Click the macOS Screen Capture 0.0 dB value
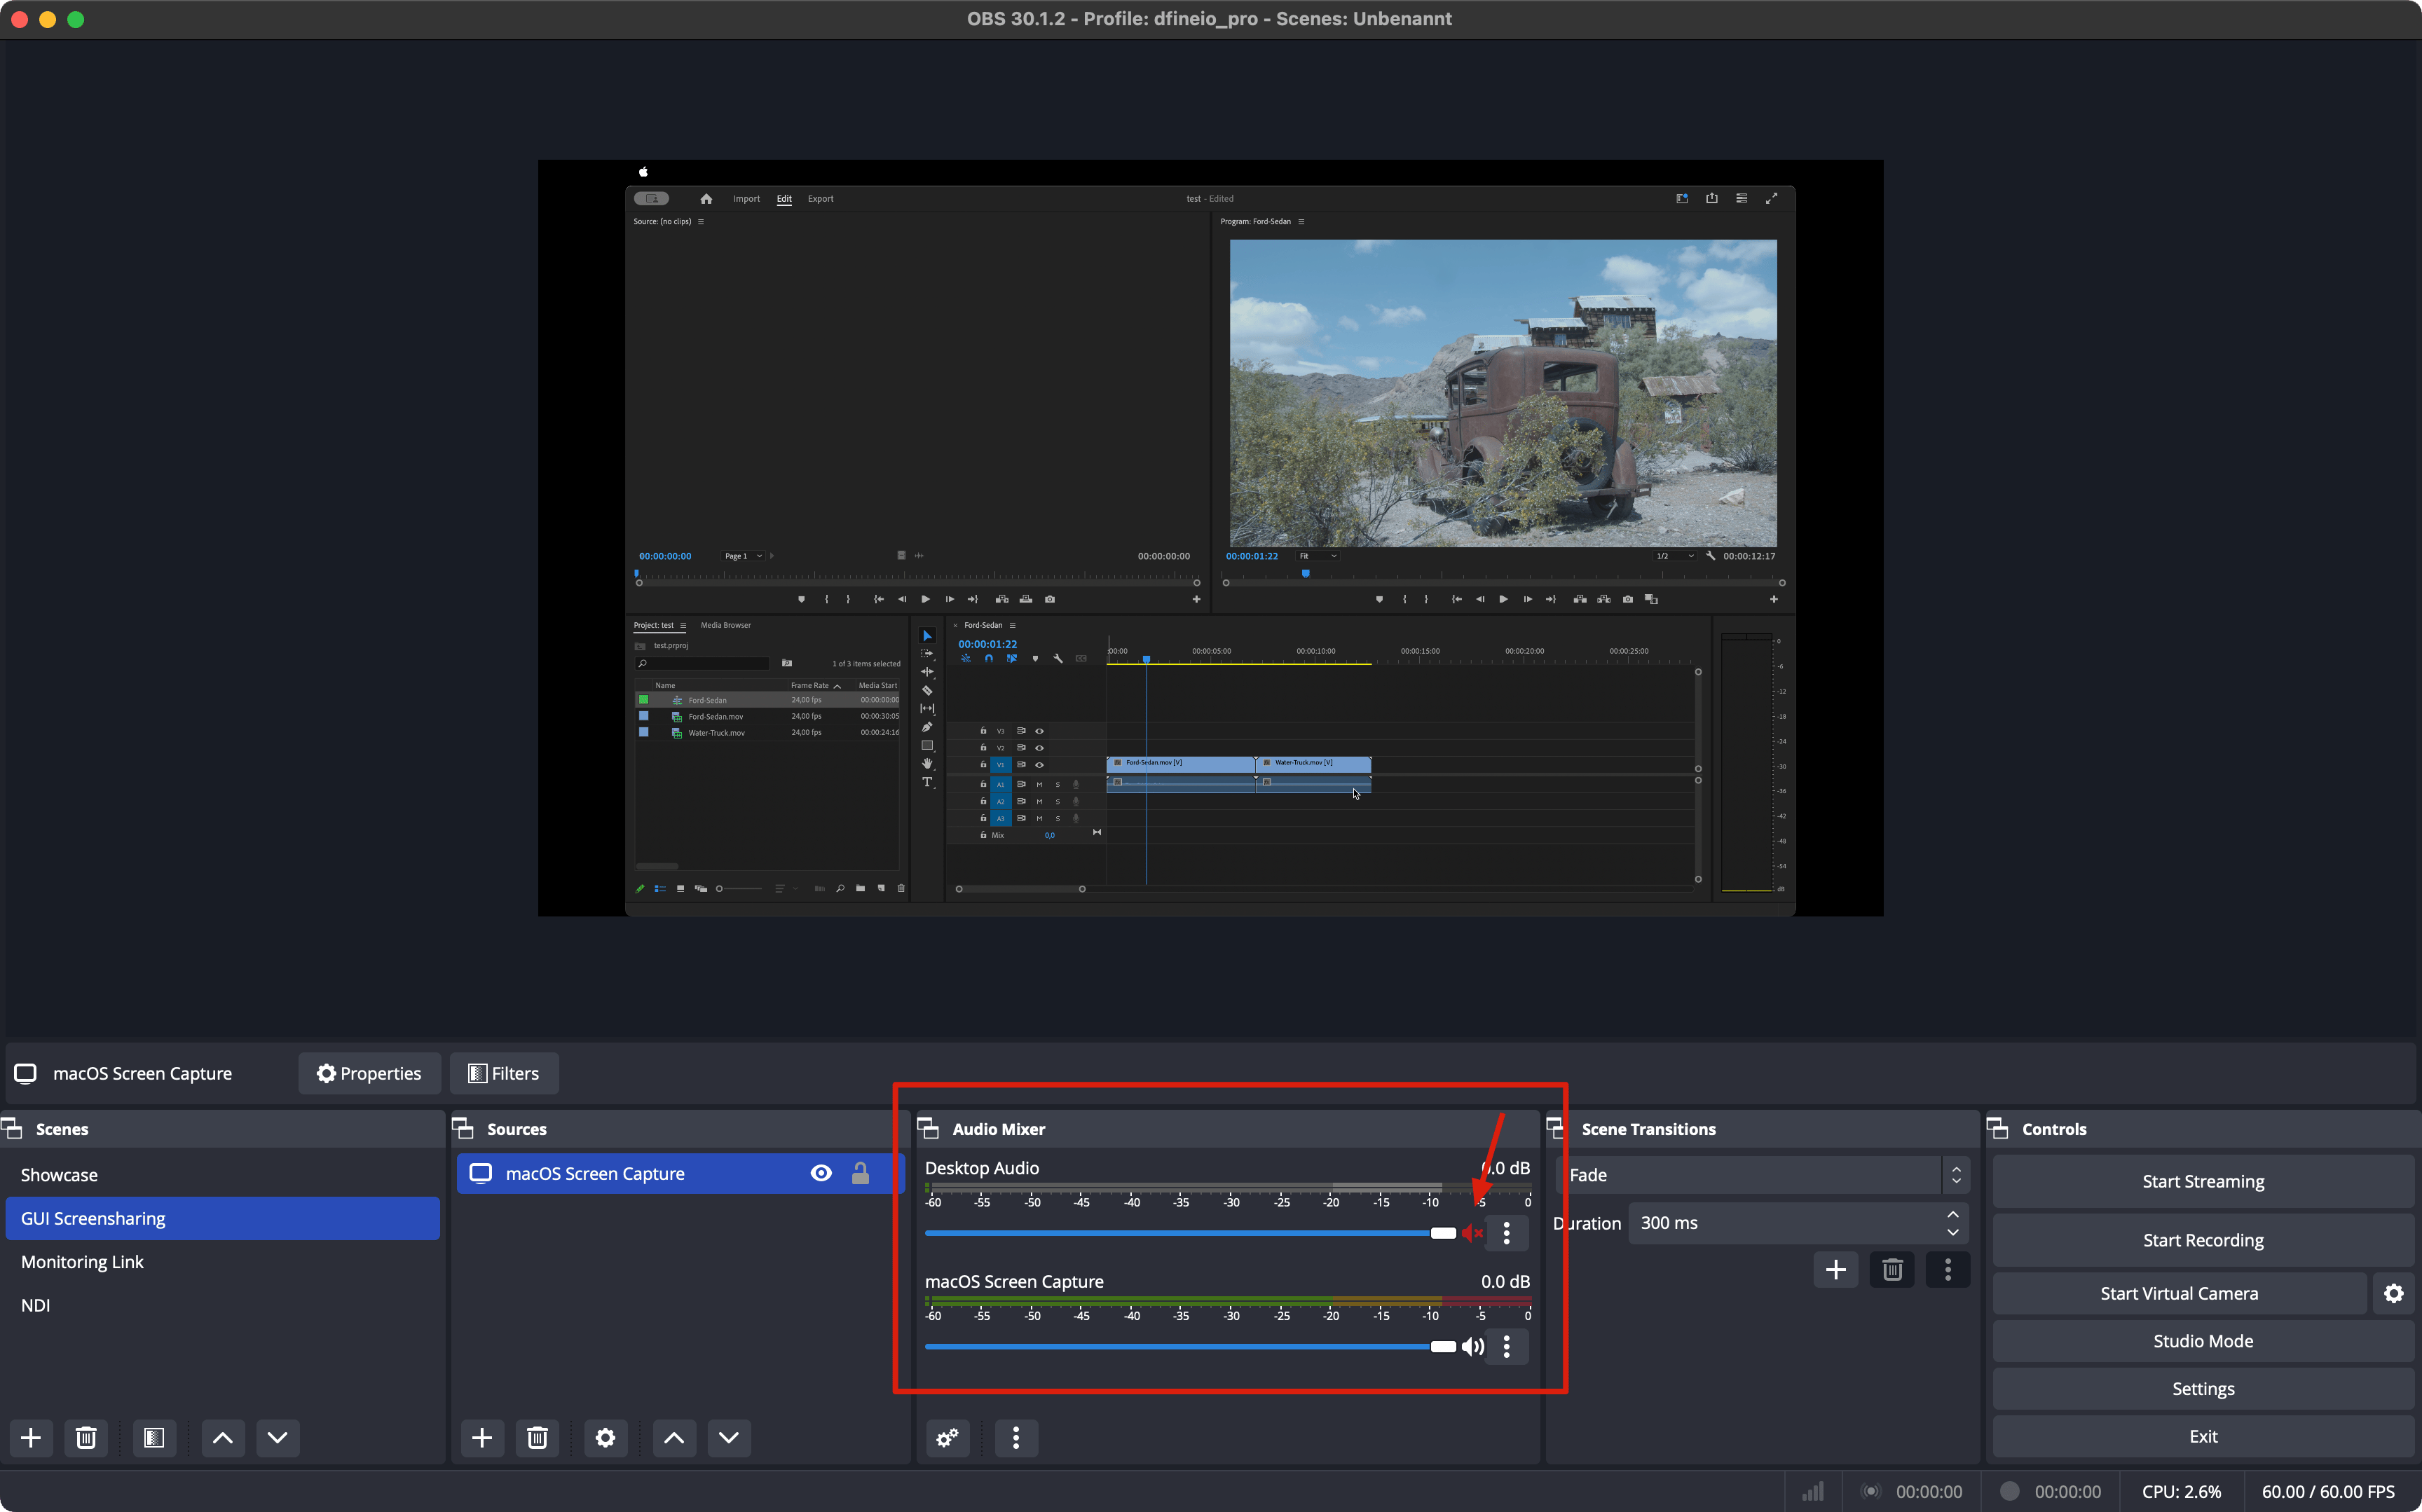Viewport: 2422px width, 1512px height. (1505, 1282)
